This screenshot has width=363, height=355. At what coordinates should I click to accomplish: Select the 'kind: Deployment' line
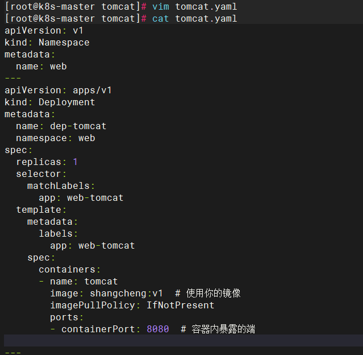click(x=50, y=102)
